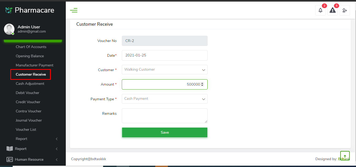The width and height of the screenshot is (356, 167).
Task: Click the add user icon in header
Action: coord(345,11)
